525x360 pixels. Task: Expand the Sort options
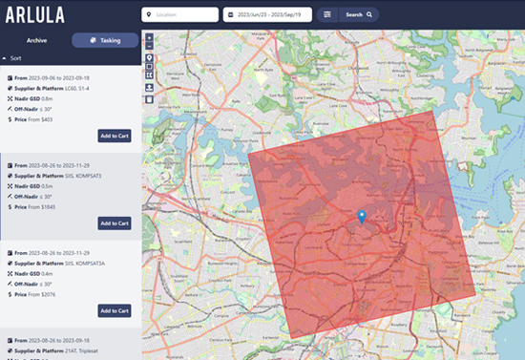[12, 58]
